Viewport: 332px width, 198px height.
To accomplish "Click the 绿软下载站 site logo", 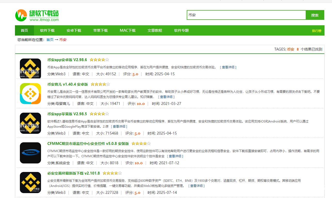I will click(x=37, y=15).
